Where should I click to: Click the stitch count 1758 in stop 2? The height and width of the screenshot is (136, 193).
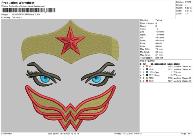pyautogui.click(x=151, y=70)
